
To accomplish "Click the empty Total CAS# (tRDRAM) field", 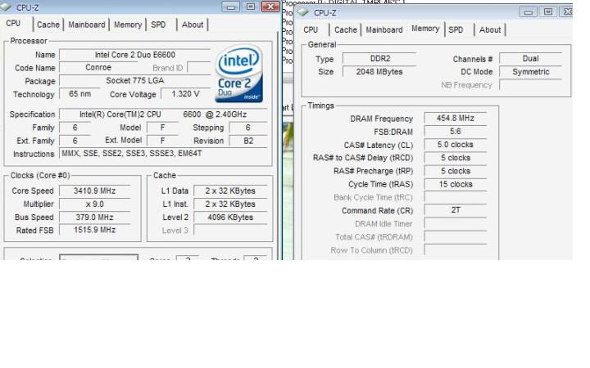I will (456, 237).
